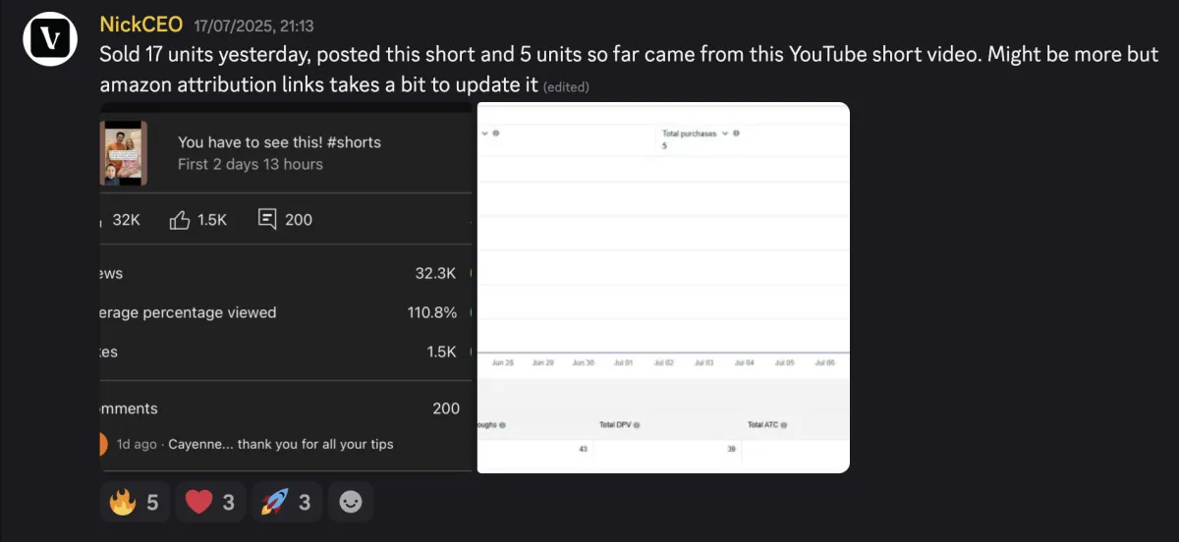Click the 17/07/2025, 21:13 message timestamp

tap(253, 27)
